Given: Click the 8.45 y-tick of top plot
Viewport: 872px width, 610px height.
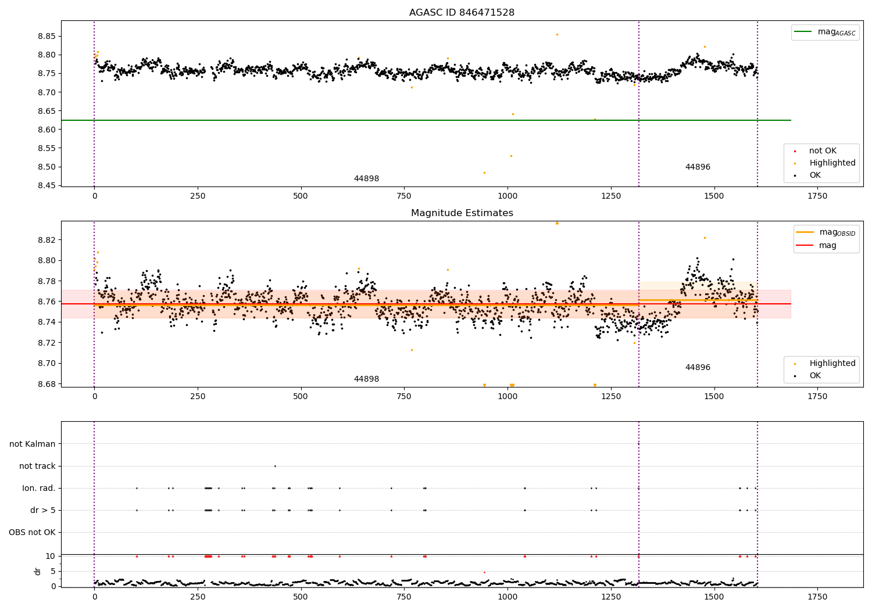Looking at the screenshot, I should pos(47,186).
